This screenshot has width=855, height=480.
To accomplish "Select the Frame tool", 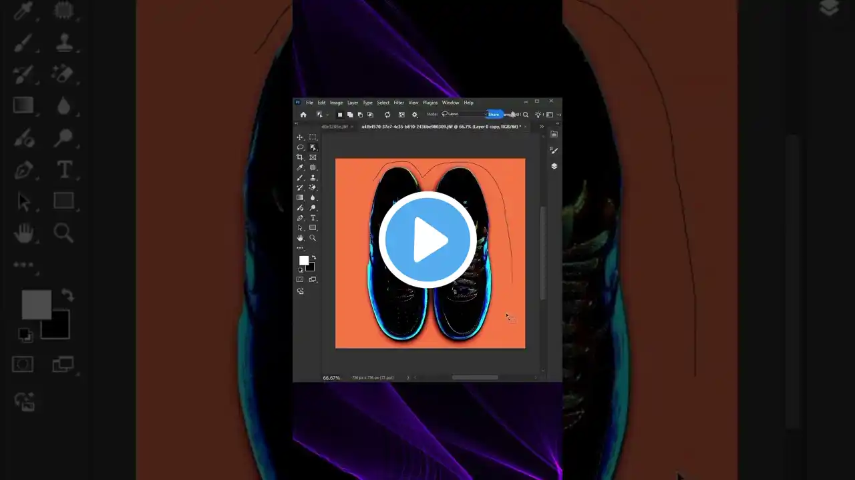I will pos(313,157).
